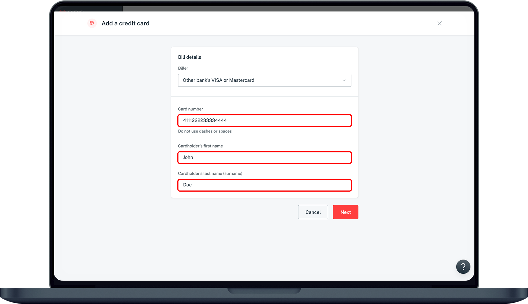Close the Add a credit card dialog
The height and width of the screenshot is (304, 528).
(x=439, y=23)
